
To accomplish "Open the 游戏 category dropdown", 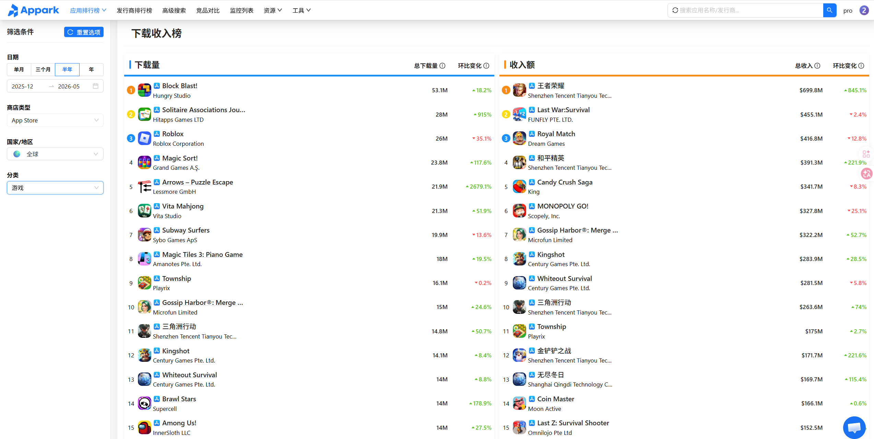I will point(55,188).
